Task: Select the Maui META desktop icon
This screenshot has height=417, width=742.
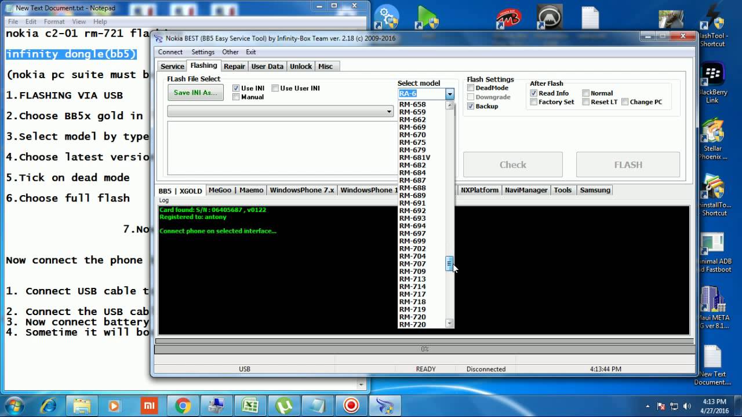Action: [x=712, y=308]
